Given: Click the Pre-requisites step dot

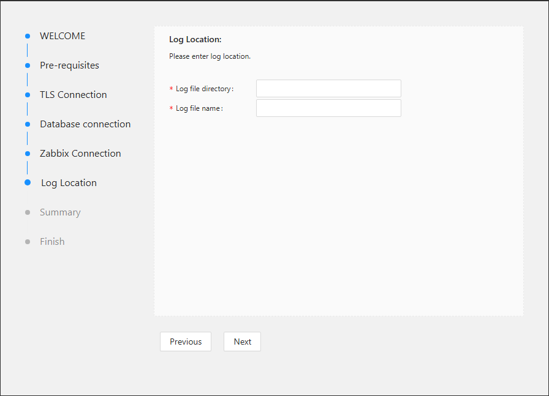Looking at the screenshot, I should point(28,65).
